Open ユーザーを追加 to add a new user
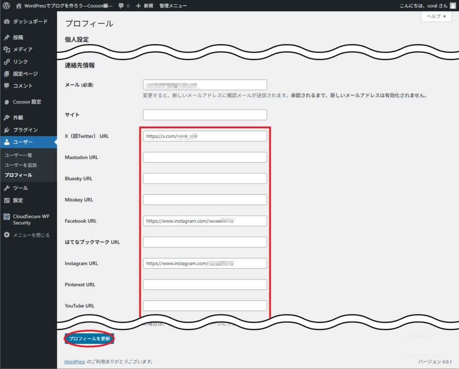 21,165
